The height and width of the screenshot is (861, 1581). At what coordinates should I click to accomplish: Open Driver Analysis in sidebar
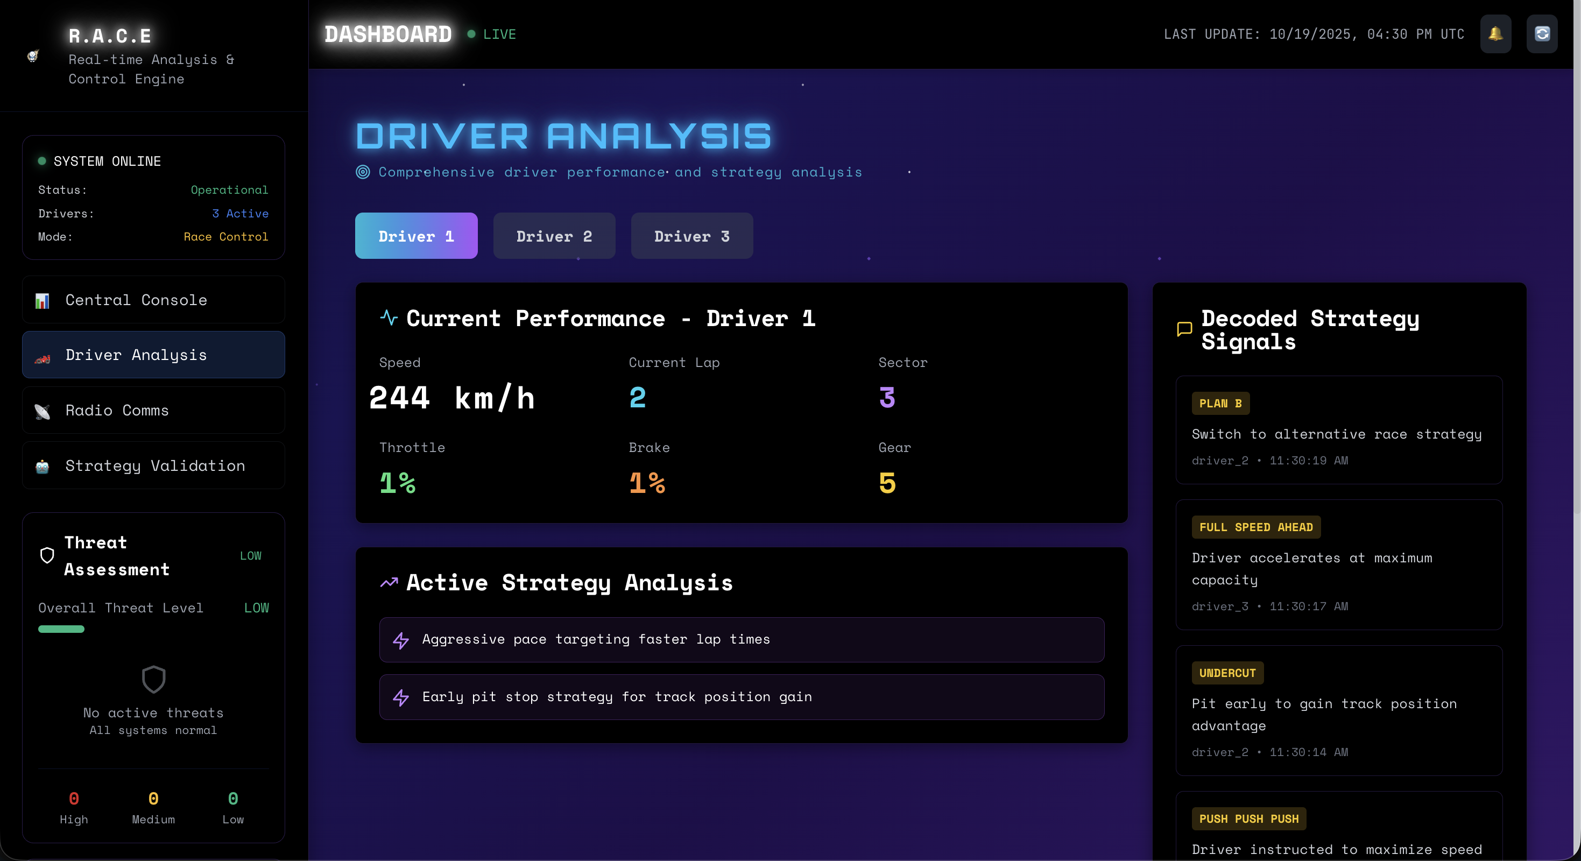[153, 355]
